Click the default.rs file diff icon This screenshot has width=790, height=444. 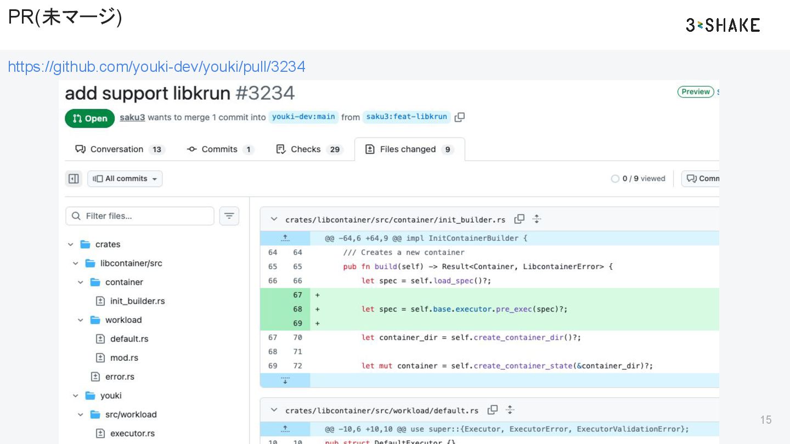pyautogui.click(x=100, y=339)
